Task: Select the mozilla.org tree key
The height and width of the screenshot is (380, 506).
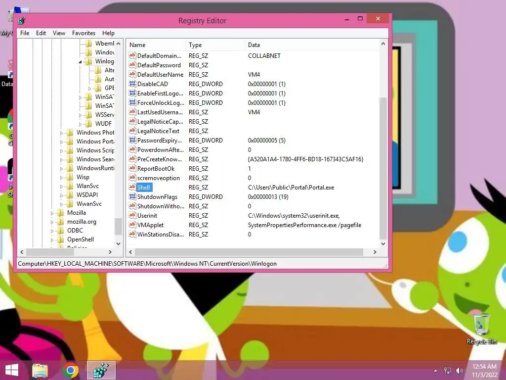Action: pyautogui.click(x=82, y=222)
